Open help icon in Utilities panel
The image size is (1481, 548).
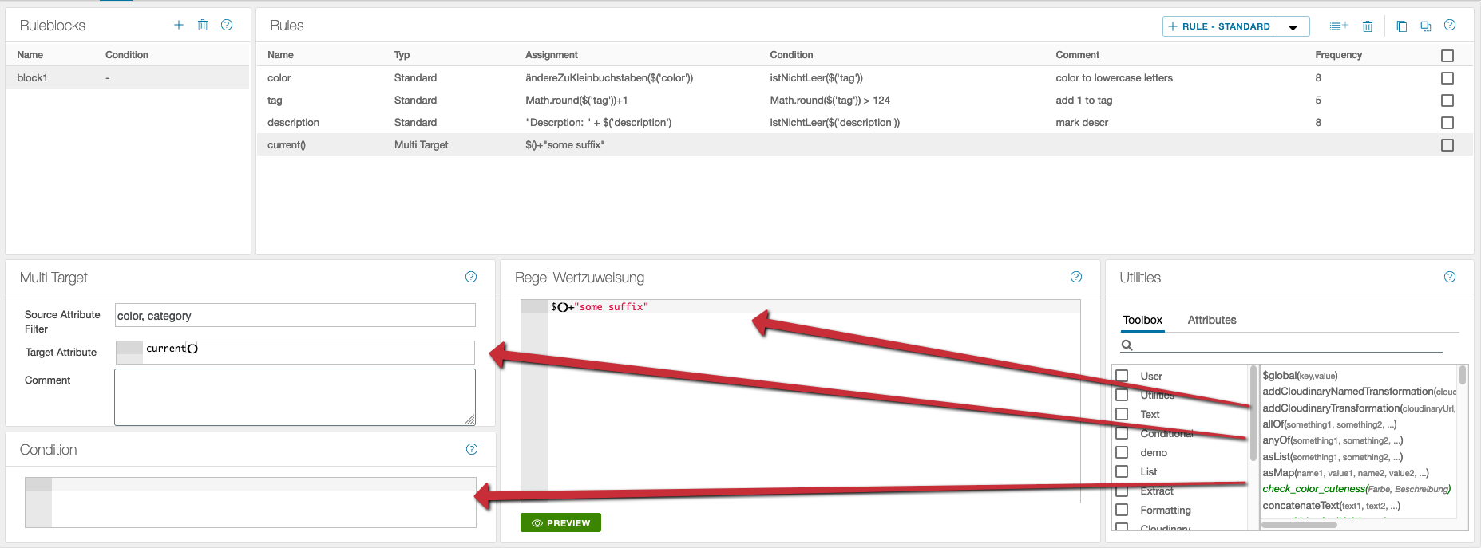tap(1450, 277)
